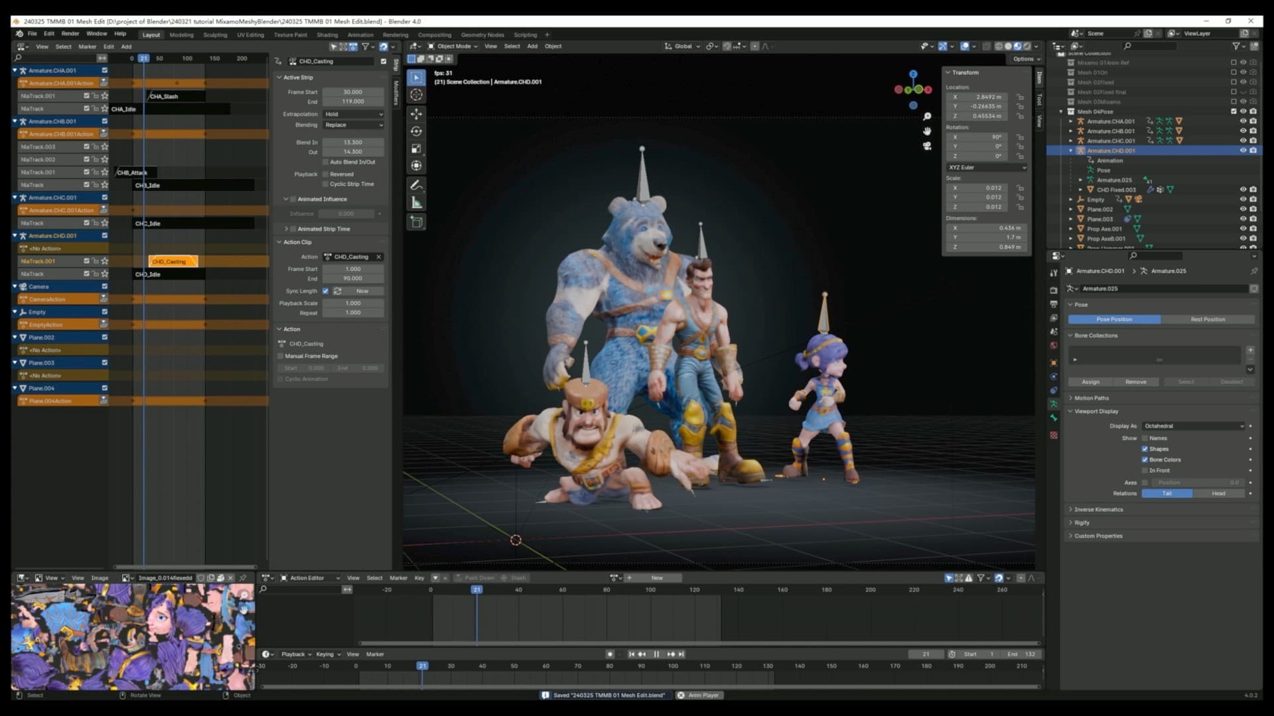1274x716 pixels.
Task: Open the outliner filter options
Action: [1236, 46]
